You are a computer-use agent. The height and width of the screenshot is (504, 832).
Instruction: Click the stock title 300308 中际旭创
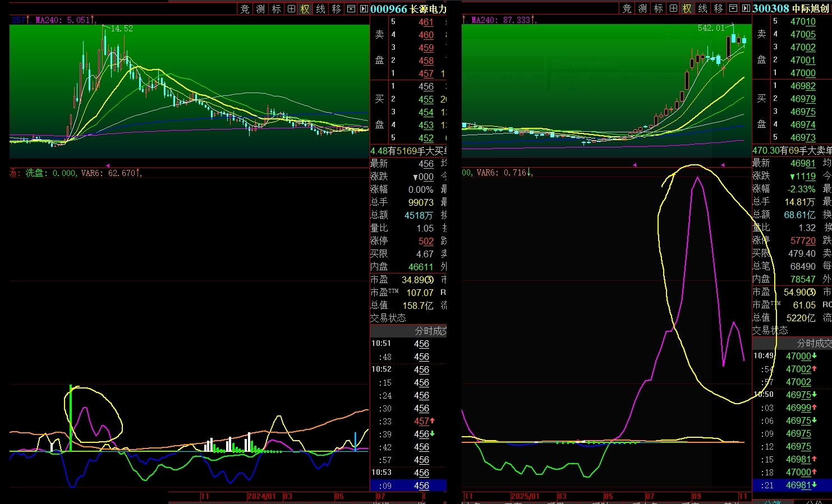point(790,9)
